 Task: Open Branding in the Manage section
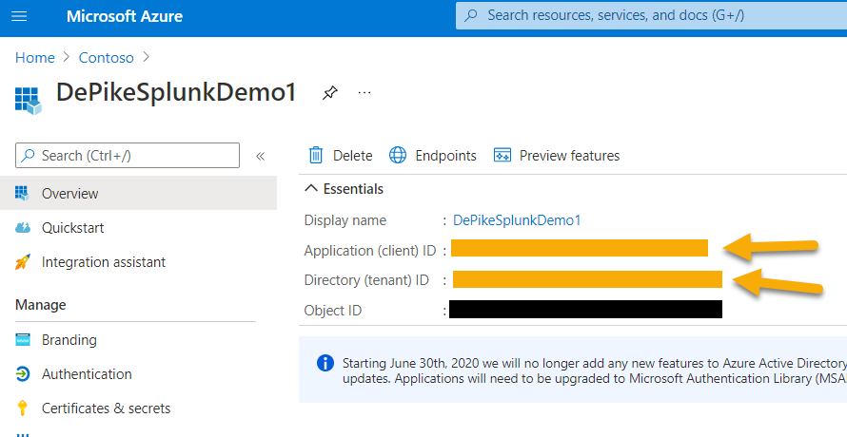tap(69, 340)
